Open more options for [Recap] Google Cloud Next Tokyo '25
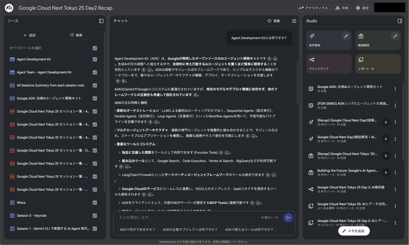This screenshot has height=245, width=409. click(395, 156)
